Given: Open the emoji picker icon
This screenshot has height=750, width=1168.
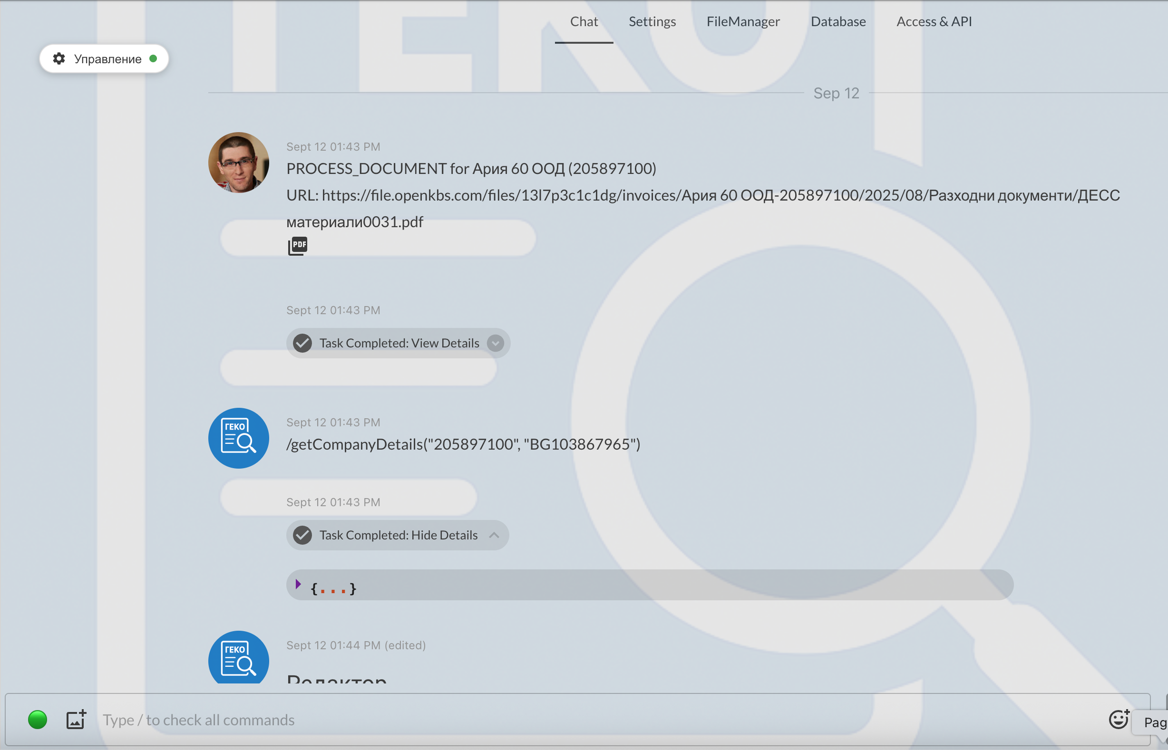Looking at the screenshot, I should pos(1118,719).
